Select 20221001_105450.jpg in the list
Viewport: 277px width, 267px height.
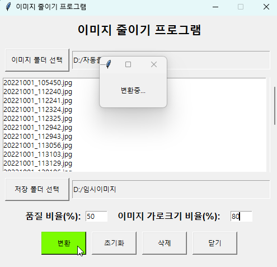click(38, 83)
